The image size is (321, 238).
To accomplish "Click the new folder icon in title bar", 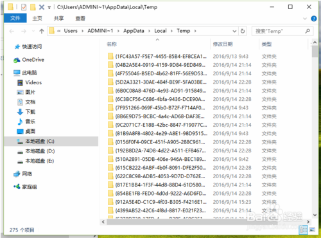I will click(x=33, y=7).
